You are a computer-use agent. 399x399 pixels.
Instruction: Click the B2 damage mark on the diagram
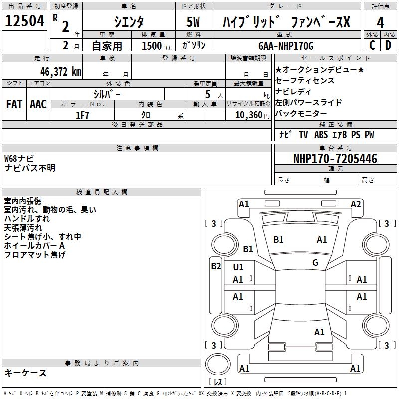[216, 266]
